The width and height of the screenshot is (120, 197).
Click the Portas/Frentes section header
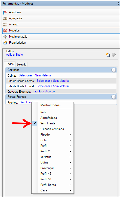coord(61,97)
